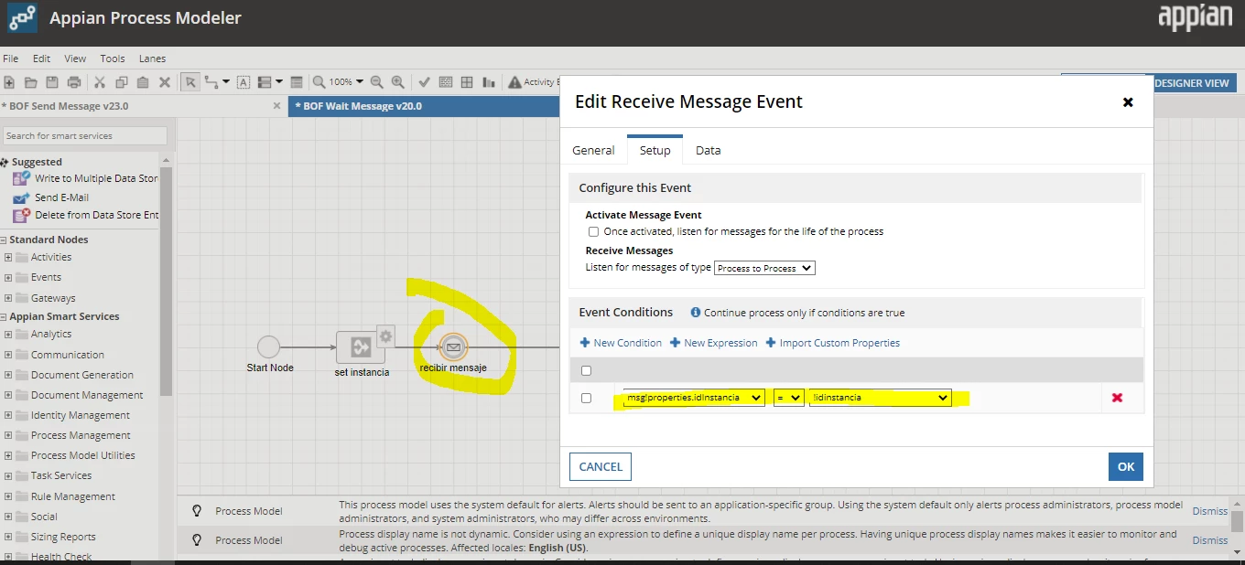
Task: Expand the Activities folder
Action: [8, 257]
